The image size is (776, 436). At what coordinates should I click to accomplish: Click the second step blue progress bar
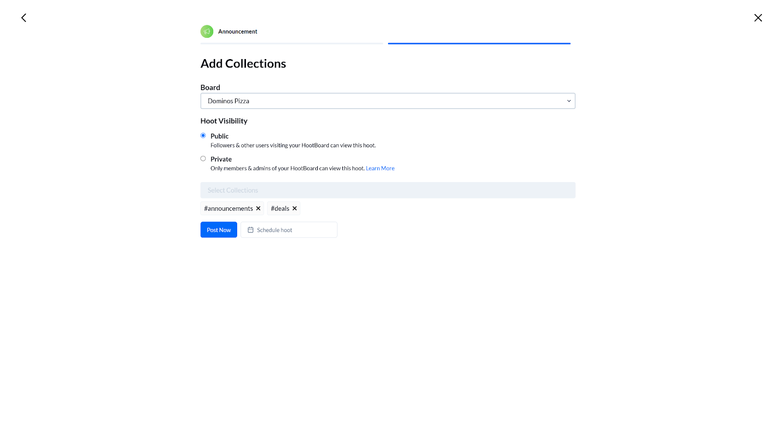pos(479,44)
